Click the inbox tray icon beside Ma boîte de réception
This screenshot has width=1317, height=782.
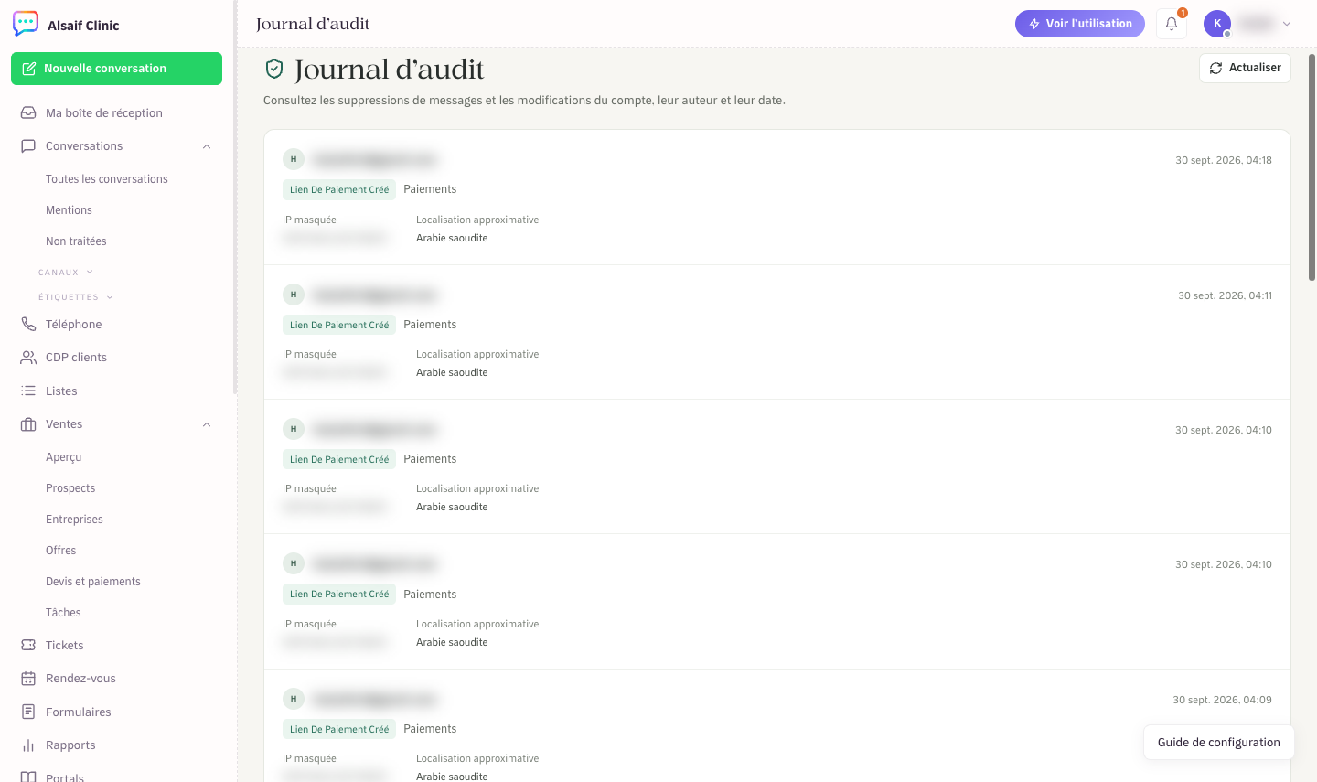pyautogui.click(x=28, y=112)
